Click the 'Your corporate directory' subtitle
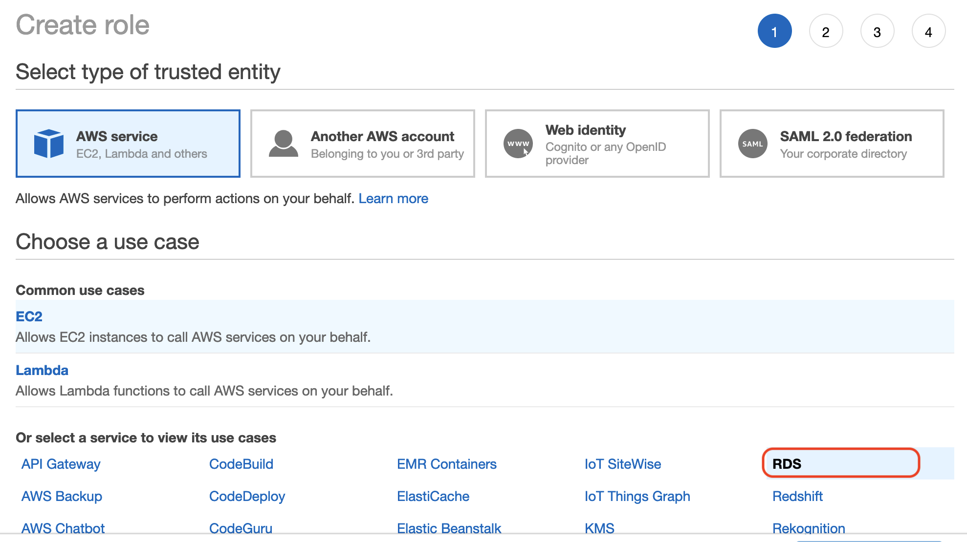The width and height of the screenshot is (967, 542). pyautogui.click(x=844, y=154)
